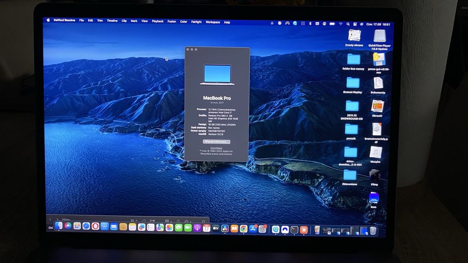Open Calendar from the Dock
468x263 pixels.
tap(206, 228)
